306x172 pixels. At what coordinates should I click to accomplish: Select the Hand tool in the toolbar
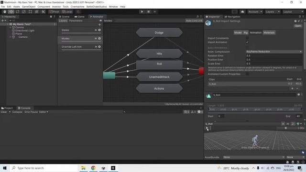pyautogui.click(x=5, y=11)
